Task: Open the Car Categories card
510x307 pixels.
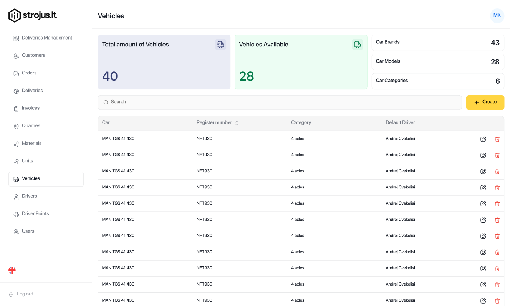Action: [x=438, y=81]
